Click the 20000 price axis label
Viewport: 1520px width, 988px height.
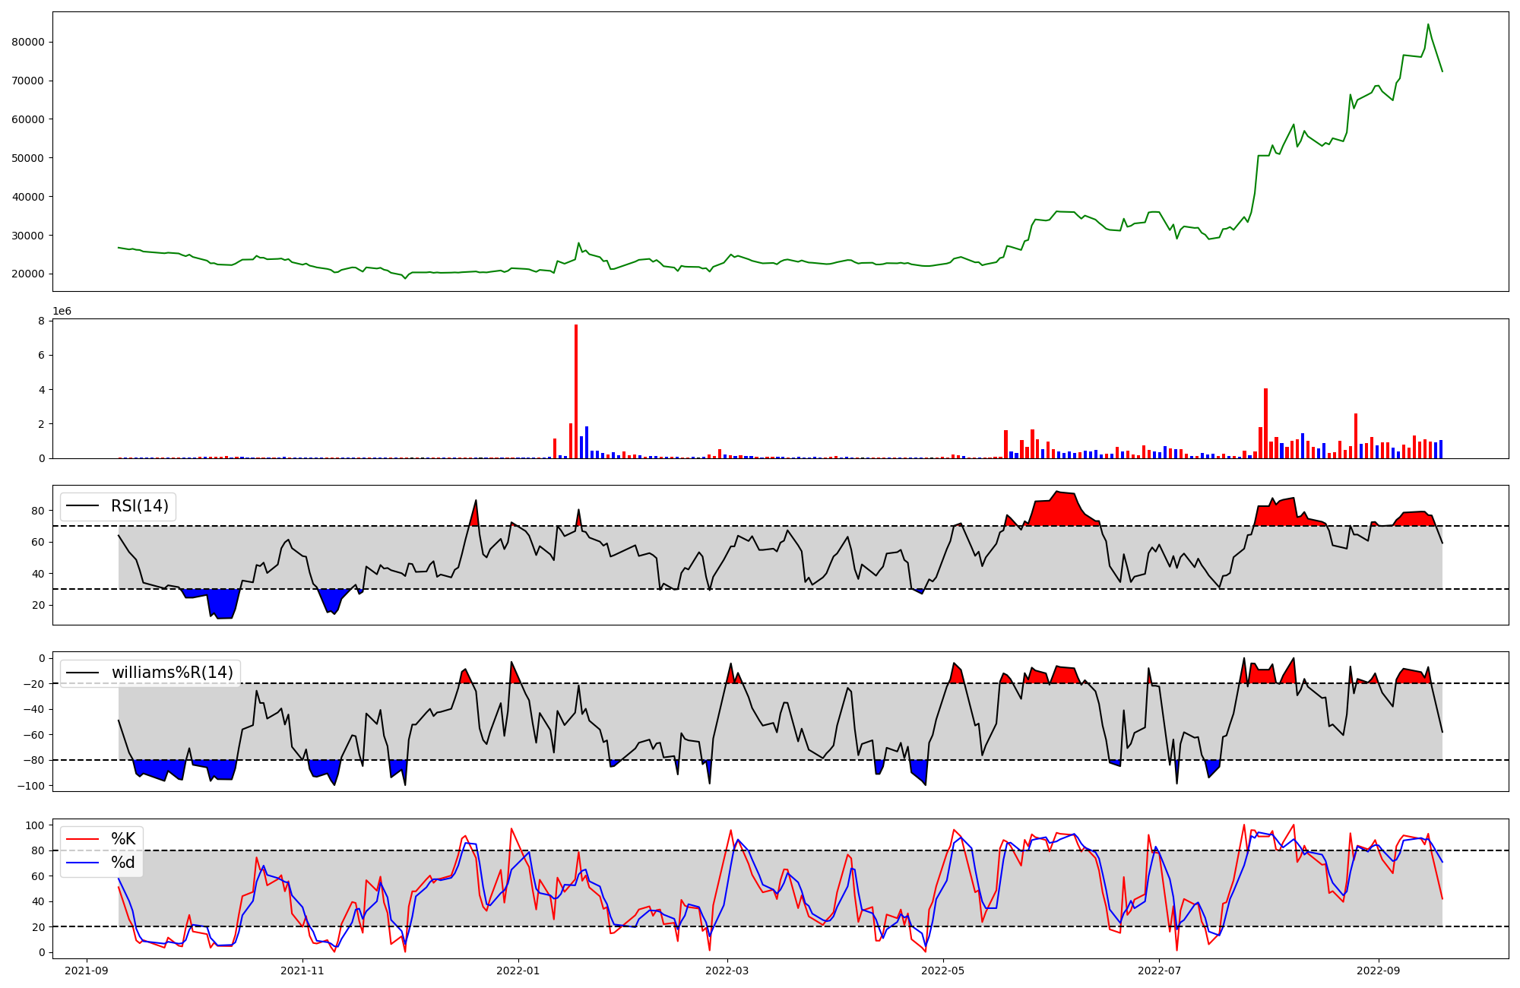tap(27, 274)
